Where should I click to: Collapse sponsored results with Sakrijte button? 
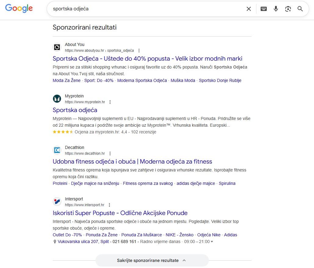click(x=152, y=260)
